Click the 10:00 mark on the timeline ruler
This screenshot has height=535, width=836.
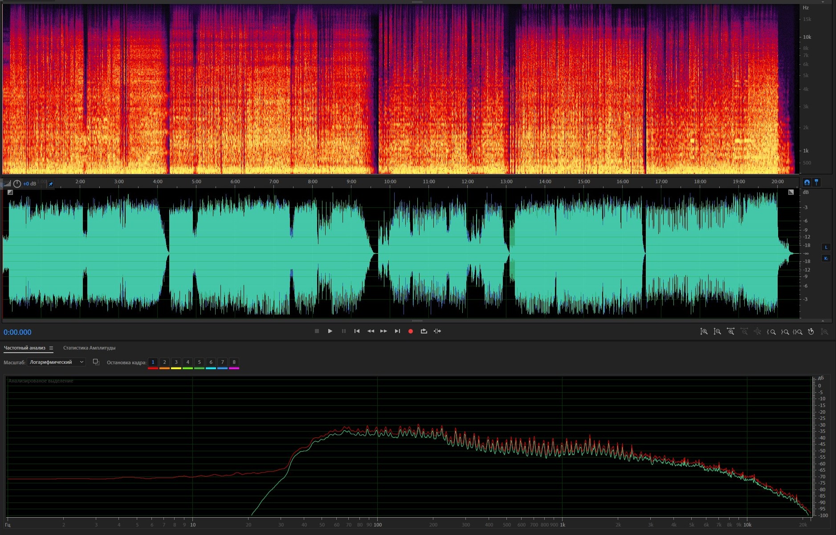[390, 182]
